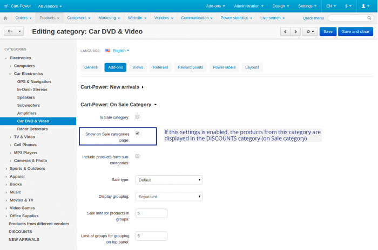
Task: Open the EN language dropdown
Action: pos(331,6)
